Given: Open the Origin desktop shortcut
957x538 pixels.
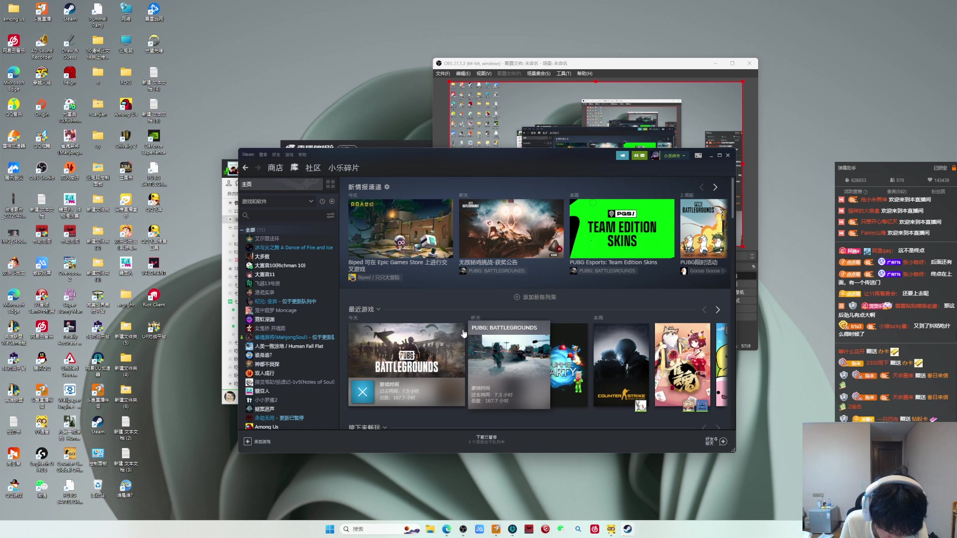Looking at the screenshot, I should 42,108.
